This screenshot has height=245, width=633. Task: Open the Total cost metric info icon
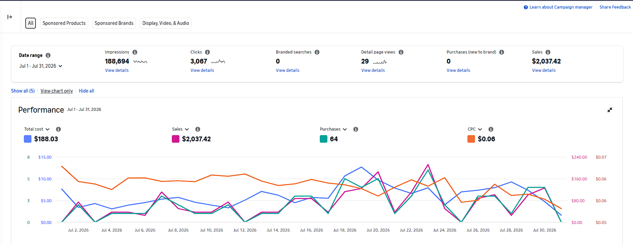click(58, 129)
